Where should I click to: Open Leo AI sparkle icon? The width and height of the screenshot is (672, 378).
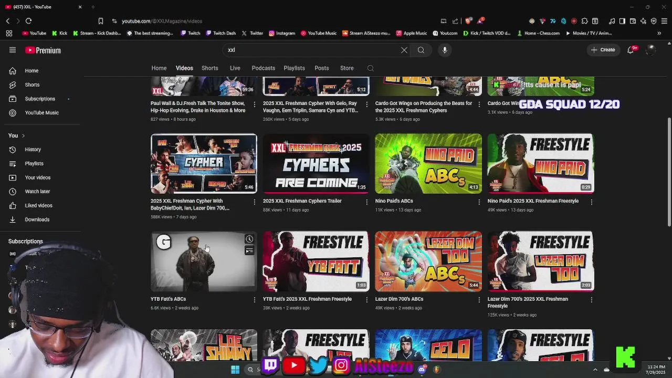click(643, 21)
